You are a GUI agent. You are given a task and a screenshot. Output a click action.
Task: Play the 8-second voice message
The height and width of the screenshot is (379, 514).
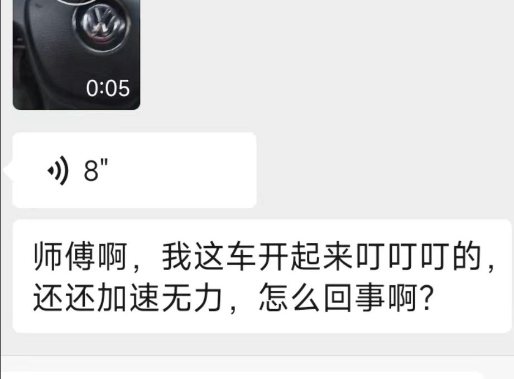(x=134, y=170)
